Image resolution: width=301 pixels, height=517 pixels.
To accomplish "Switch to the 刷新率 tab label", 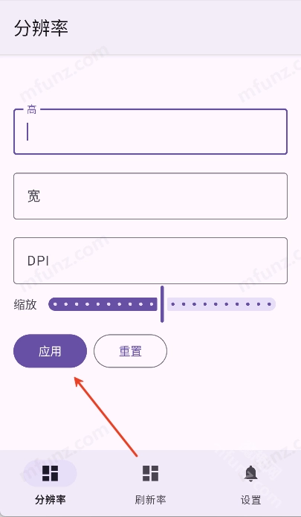I will [x=150, y=500].
